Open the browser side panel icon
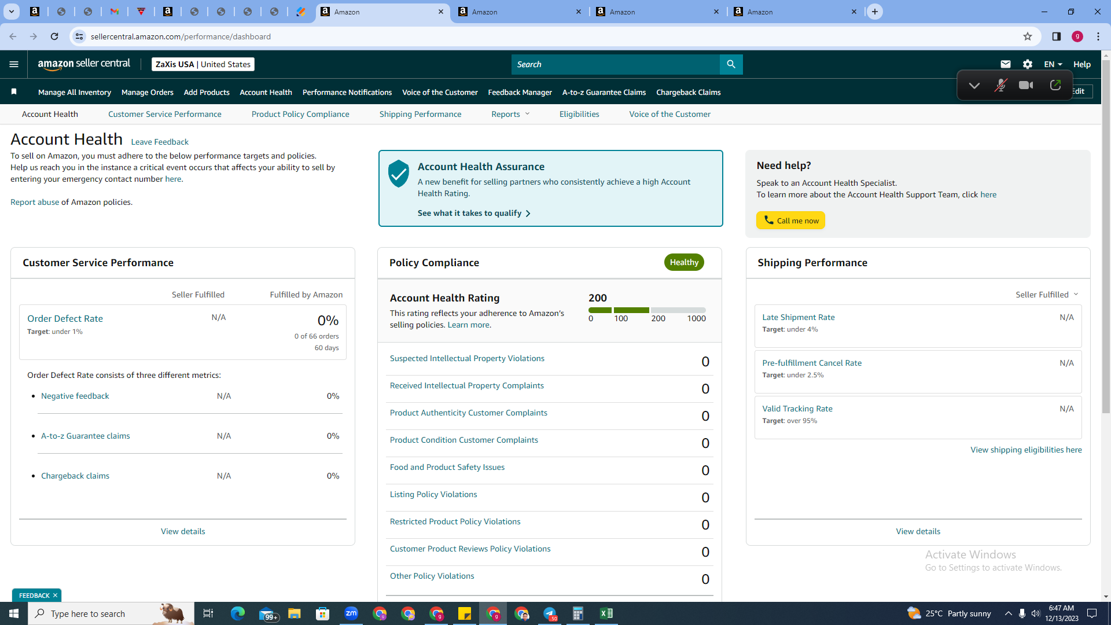The image size is (1111, 625). (x=1056, y=36)
